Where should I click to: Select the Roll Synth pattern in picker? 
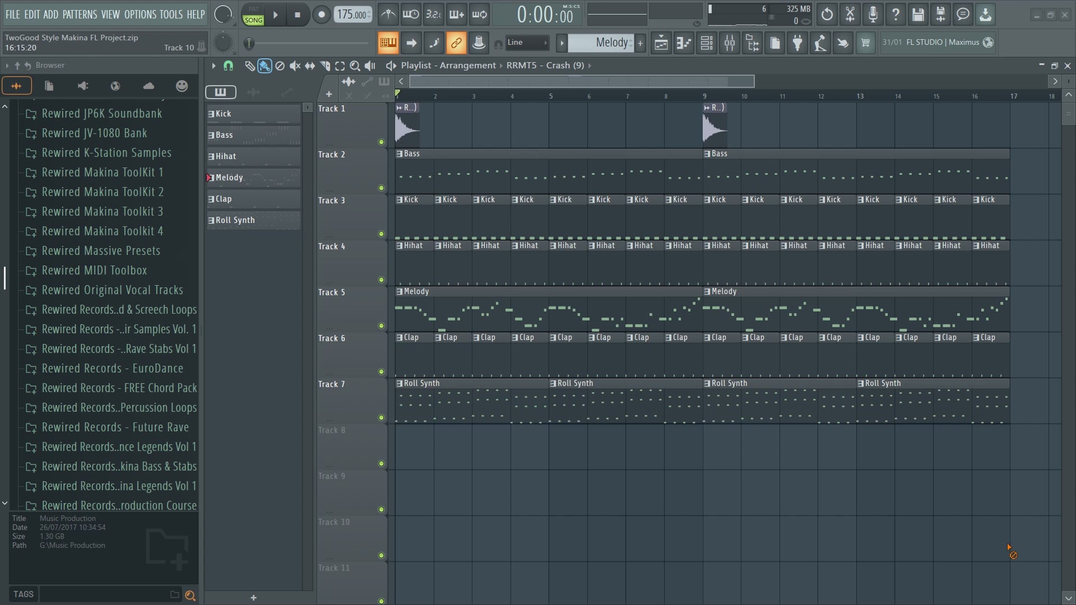pos(253,220)
